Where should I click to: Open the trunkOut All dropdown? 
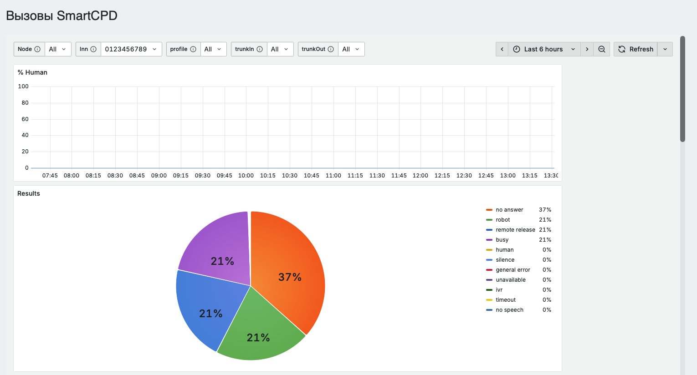click(x=351, y=49)
